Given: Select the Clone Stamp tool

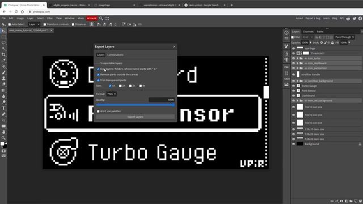Looking at the screenshot, I should [3, 79].
